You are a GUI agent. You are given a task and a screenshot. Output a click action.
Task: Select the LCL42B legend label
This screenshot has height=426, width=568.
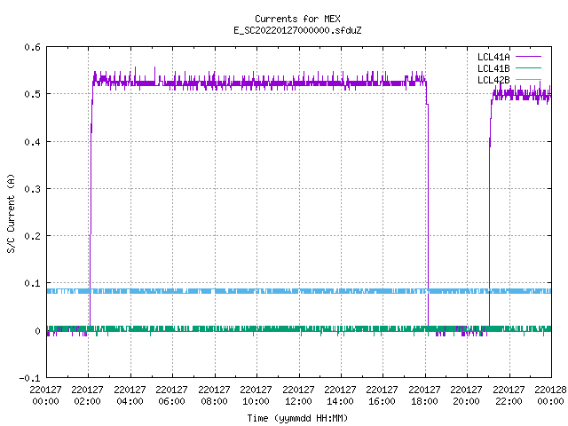(x=493, y=80)
